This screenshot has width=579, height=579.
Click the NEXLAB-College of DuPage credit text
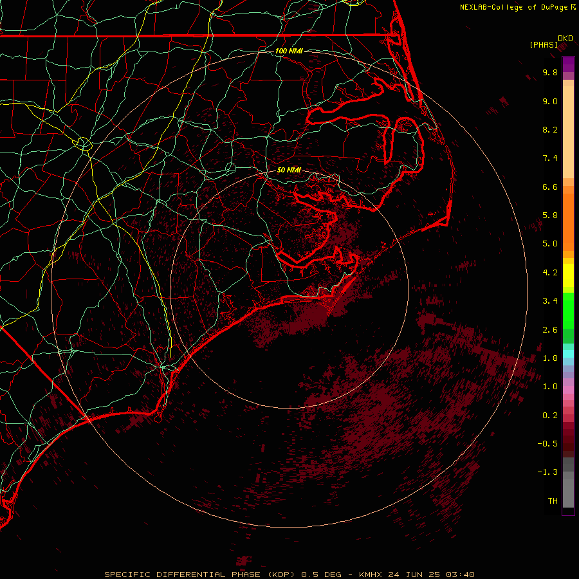(513, 7)
